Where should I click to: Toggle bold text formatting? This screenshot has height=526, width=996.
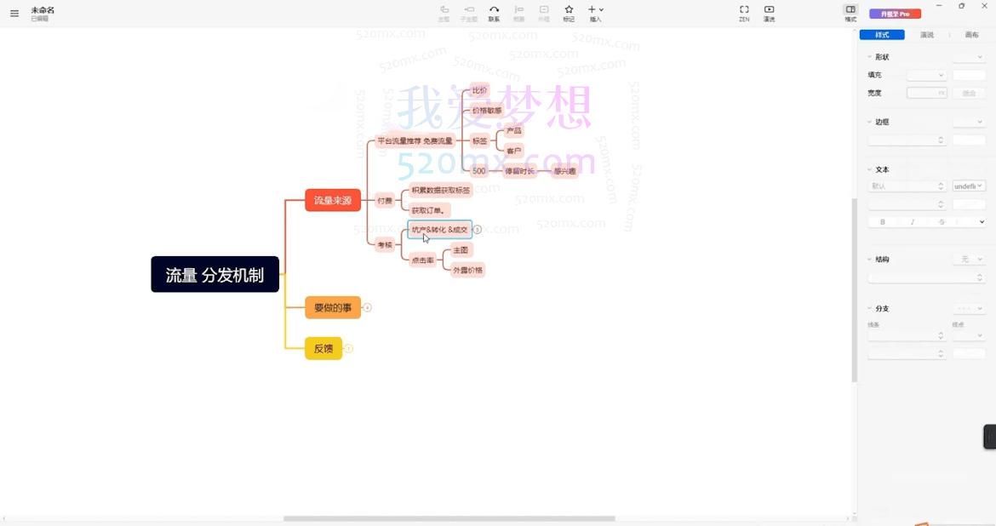tap(883, 222)
